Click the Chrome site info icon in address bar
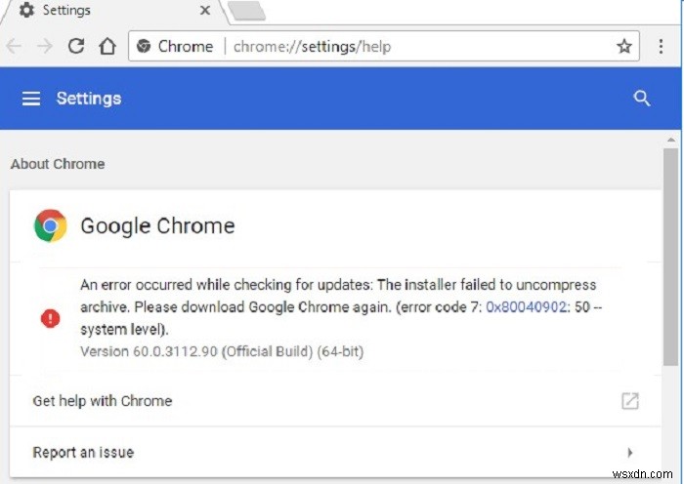This screenshot has height=484, width=684. pos(144,46)
